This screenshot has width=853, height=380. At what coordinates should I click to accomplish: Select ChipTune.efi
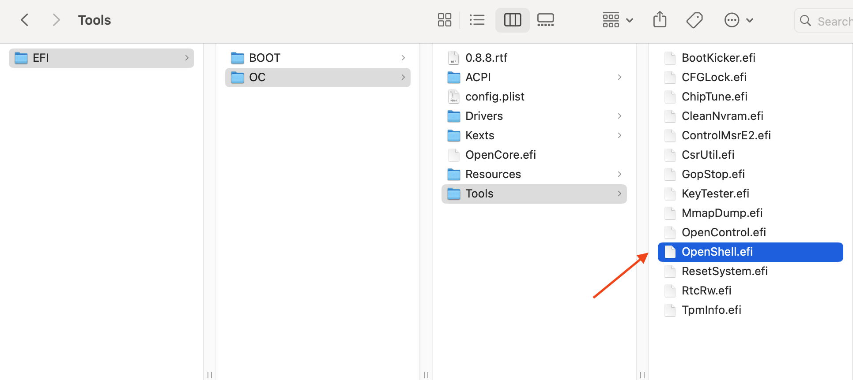[751, 97]
